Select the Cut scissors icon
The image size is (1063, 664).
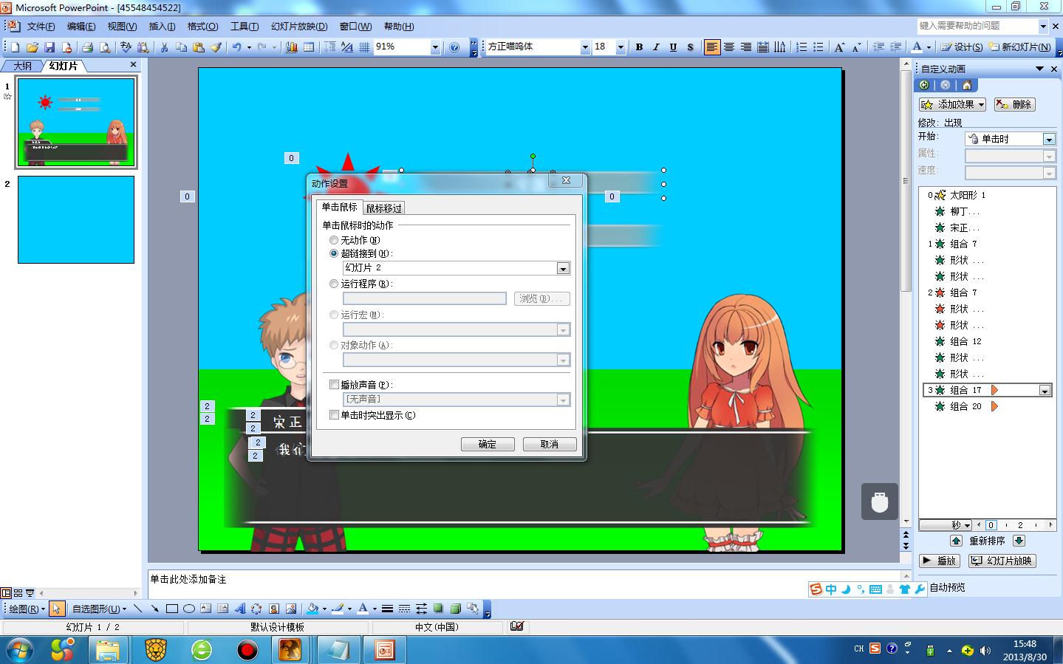164,47
